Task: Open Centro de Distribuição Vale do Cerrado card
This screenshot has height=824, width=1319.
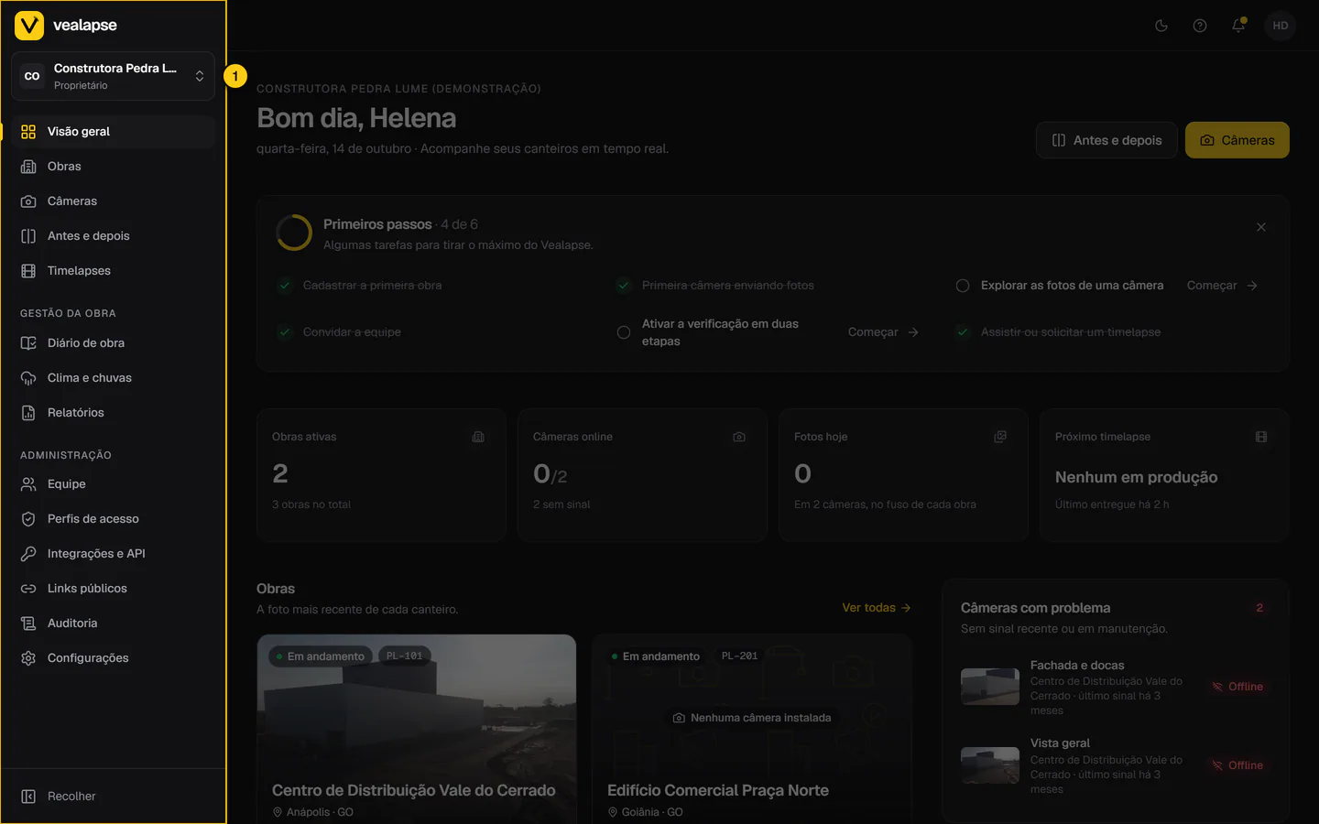Action: point(417,729)
